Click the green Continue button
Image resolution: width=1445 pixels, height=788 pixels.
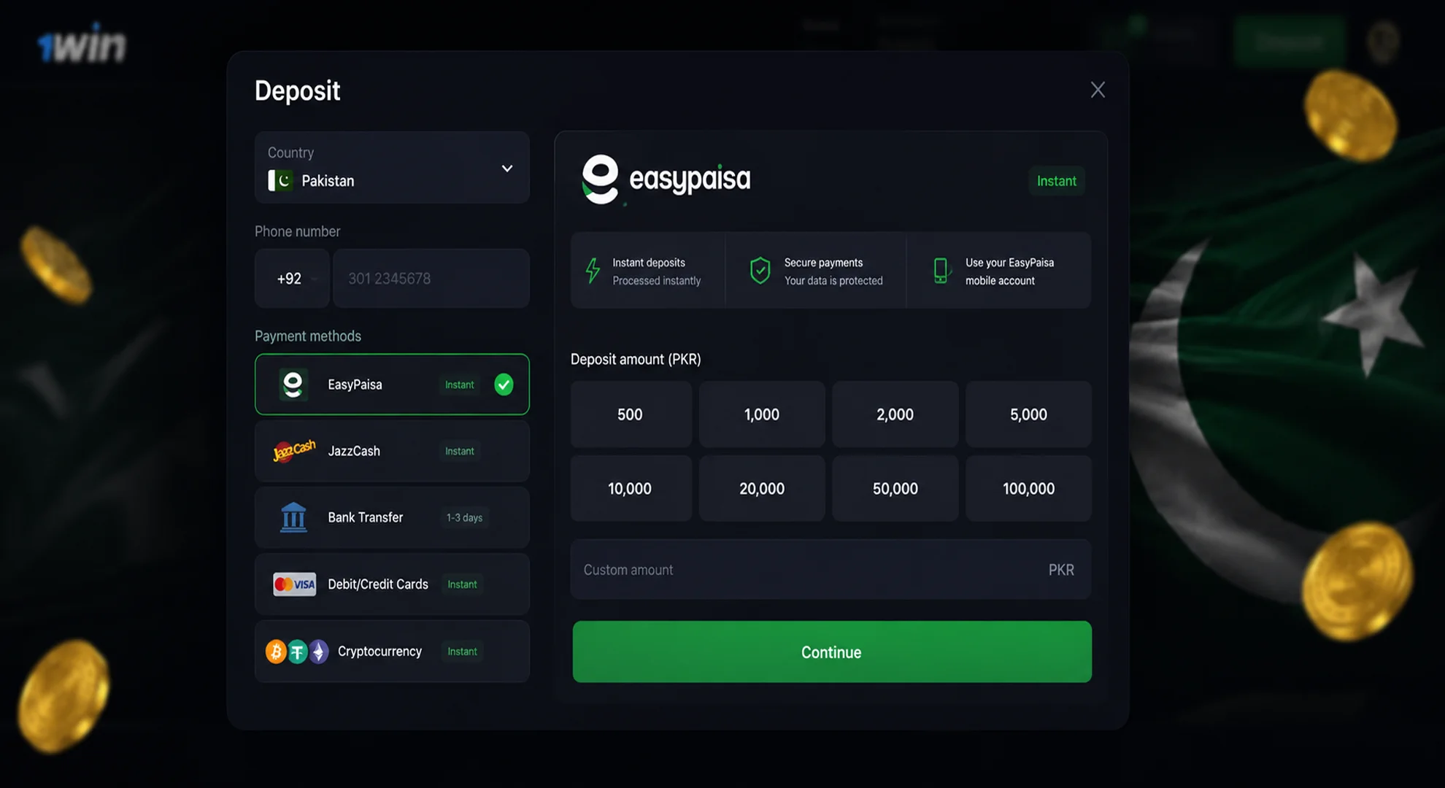[x=832, y=652]
